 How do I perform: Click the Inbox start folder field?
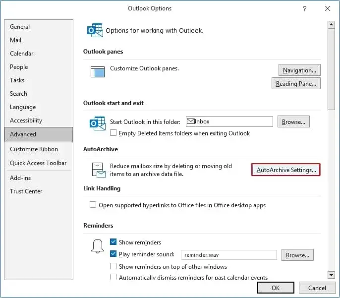tap(229, 121)
